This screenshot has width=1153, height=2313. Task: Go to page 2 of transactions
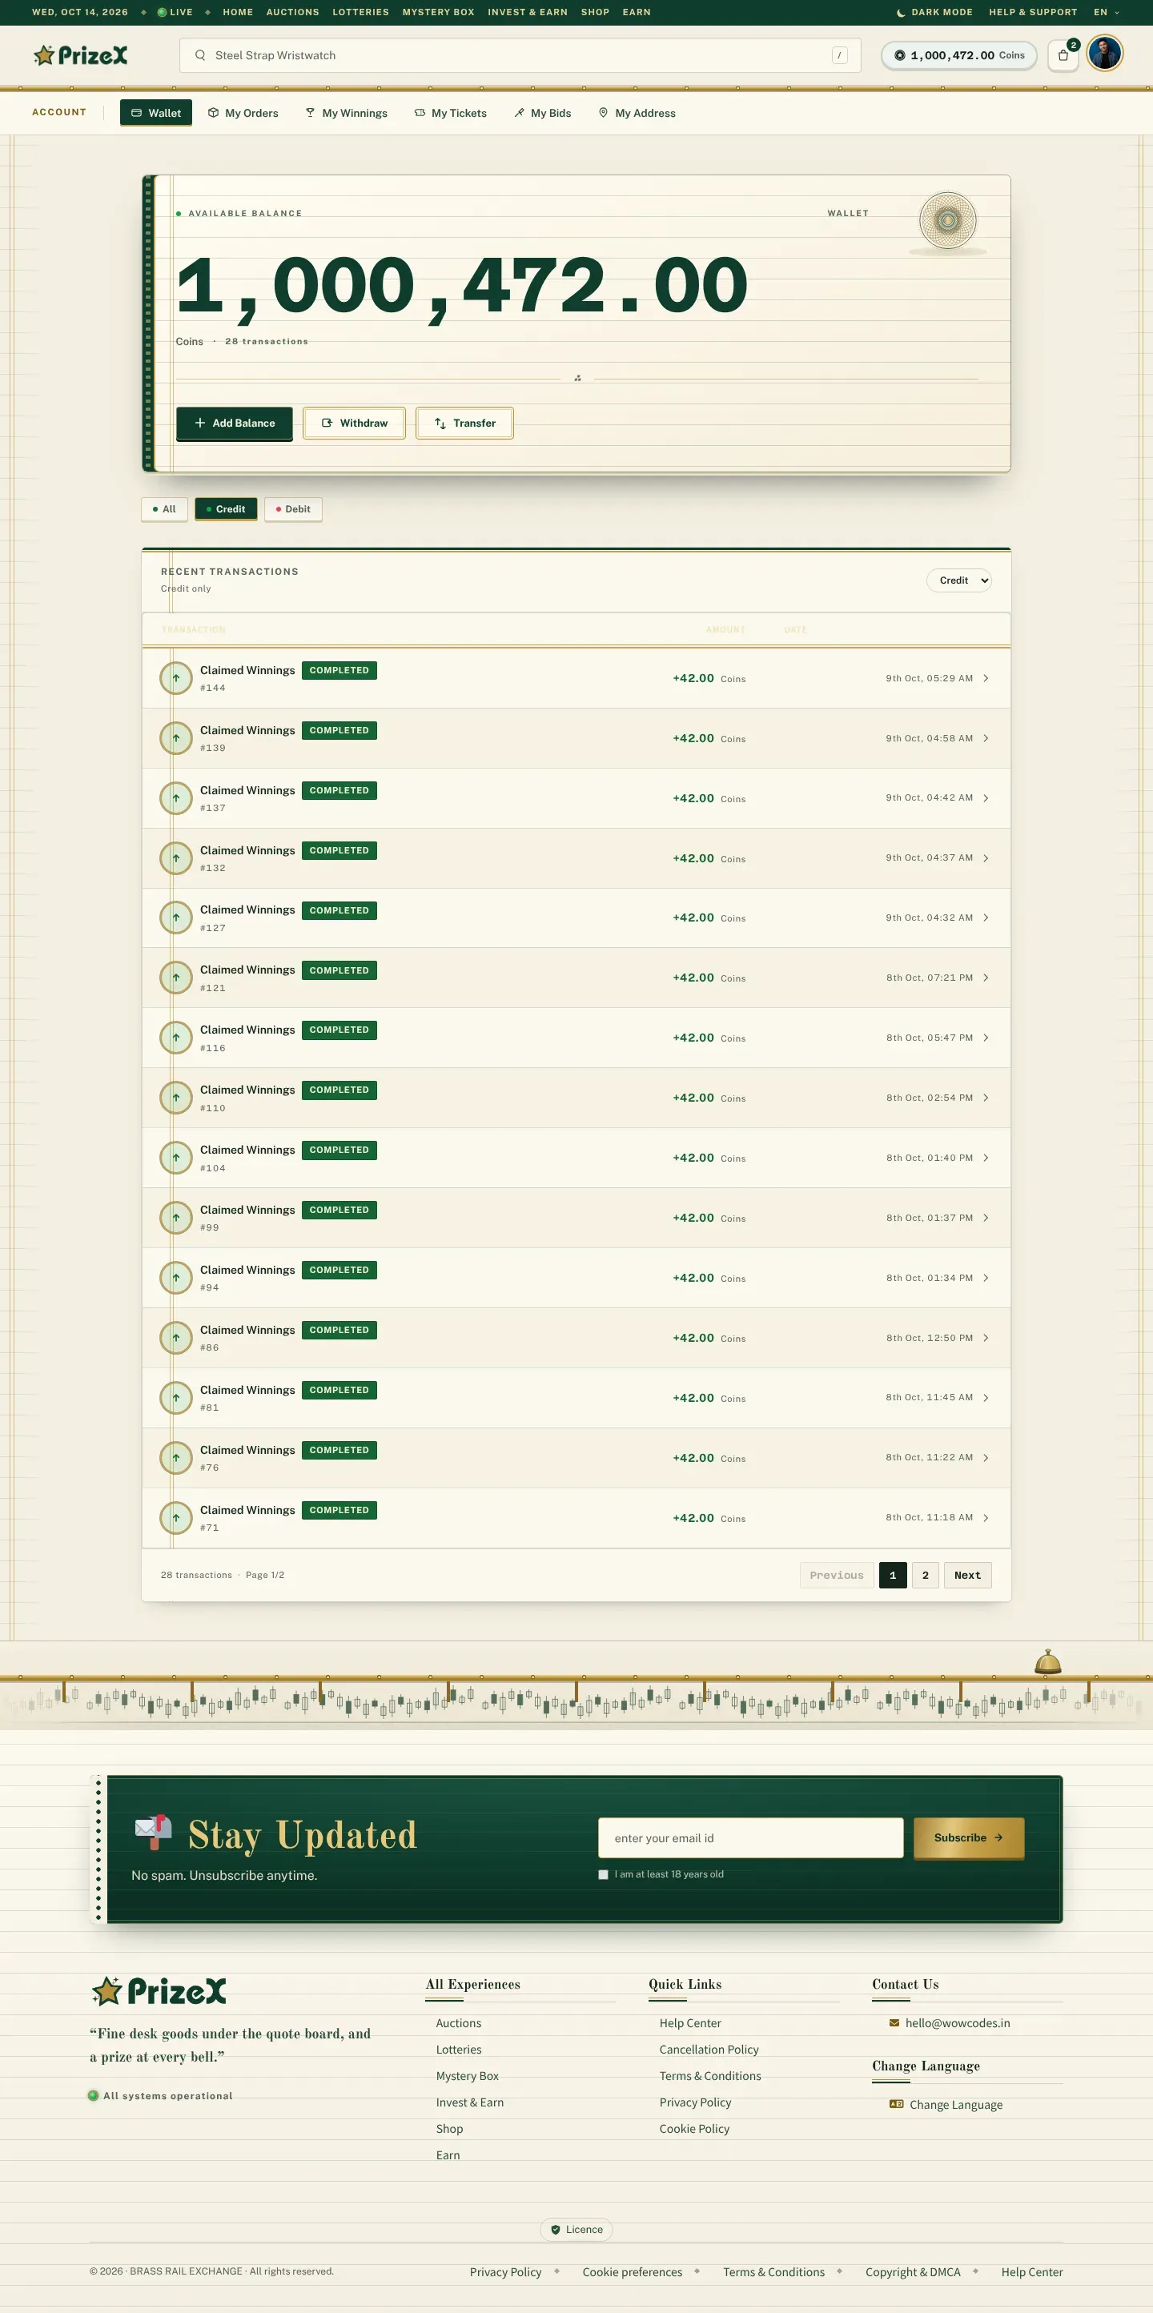pyautogui.click(x=926, y=1575)
